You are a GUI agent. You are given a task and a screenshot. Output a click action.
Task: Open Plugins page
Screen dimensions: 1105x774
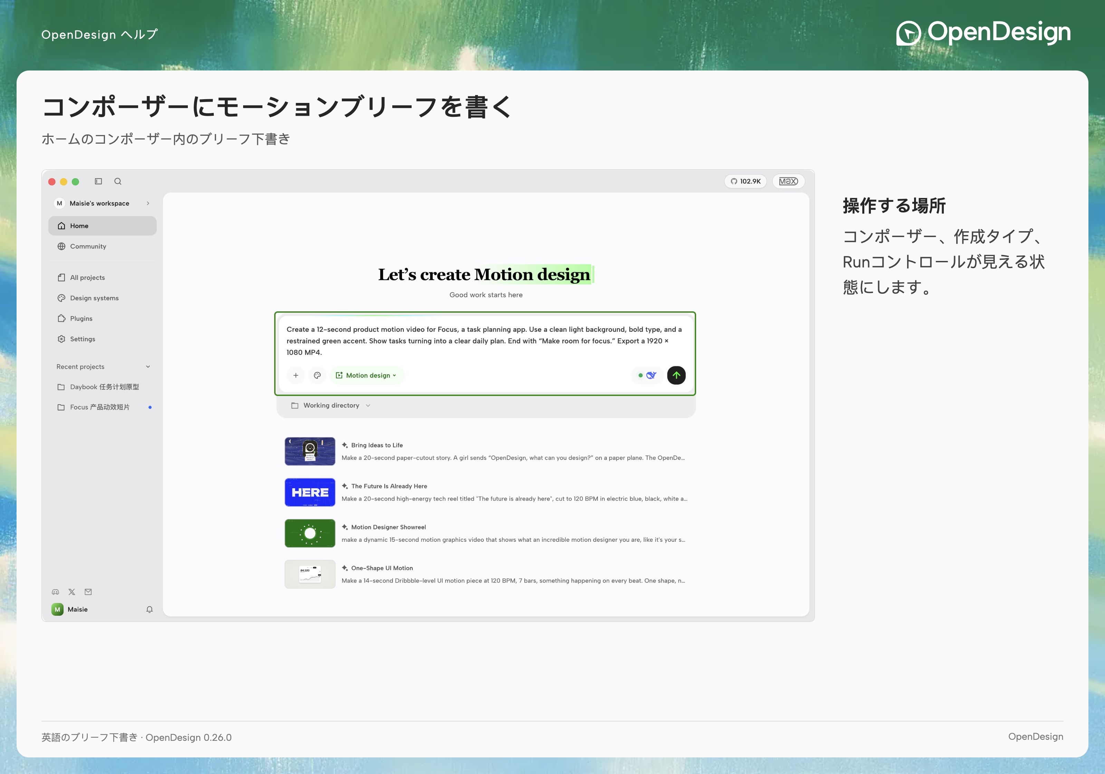pos(103,318)
